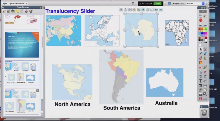Select the Text tool

pyautogui.click(x=201, y=81)
